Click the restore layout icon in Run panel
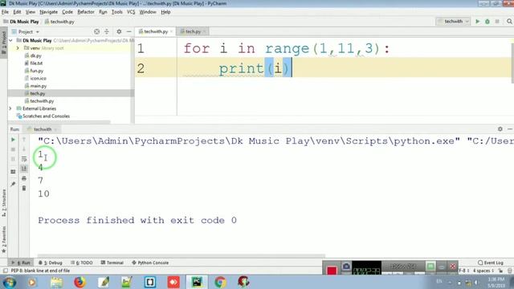The image size is (514, 289). pyautogui.click(x=13, y=172)
